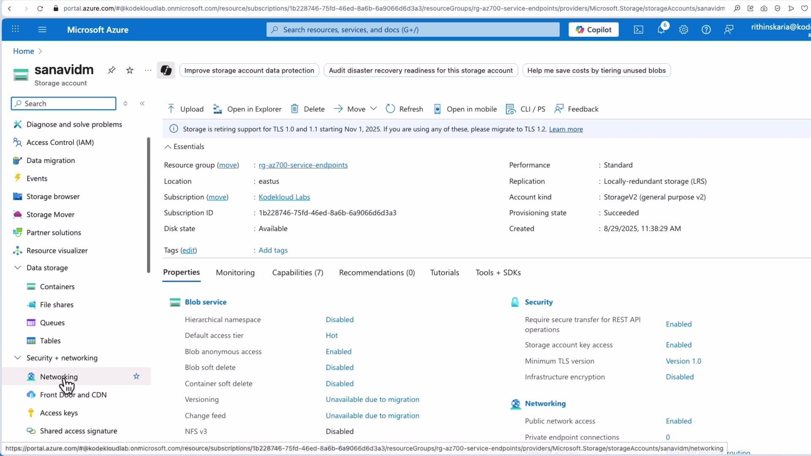Favorite the Networking menu item star
The image size is (811, 456).
point(136,376)
